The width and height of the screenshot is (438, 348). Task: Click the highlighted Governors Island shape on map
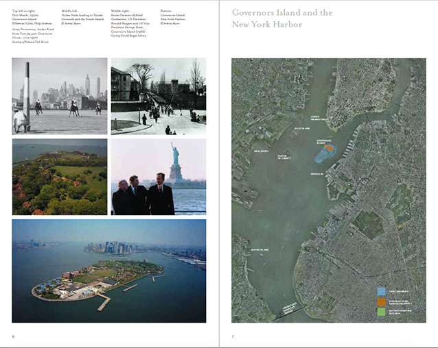click(x=325, y=152)
